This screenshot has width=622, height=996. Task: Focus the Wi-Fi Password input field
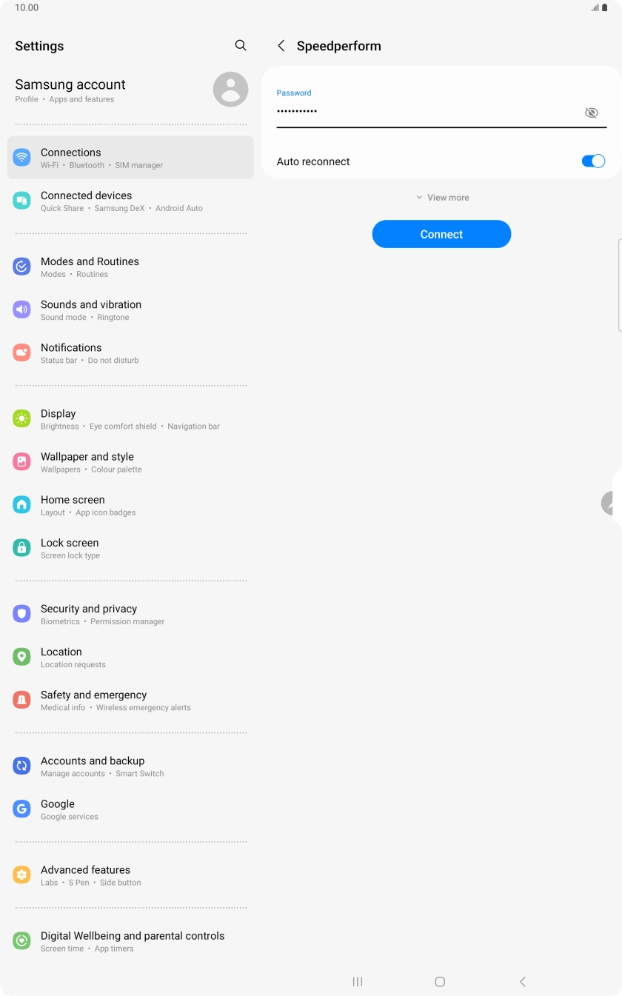click(428, 112)
